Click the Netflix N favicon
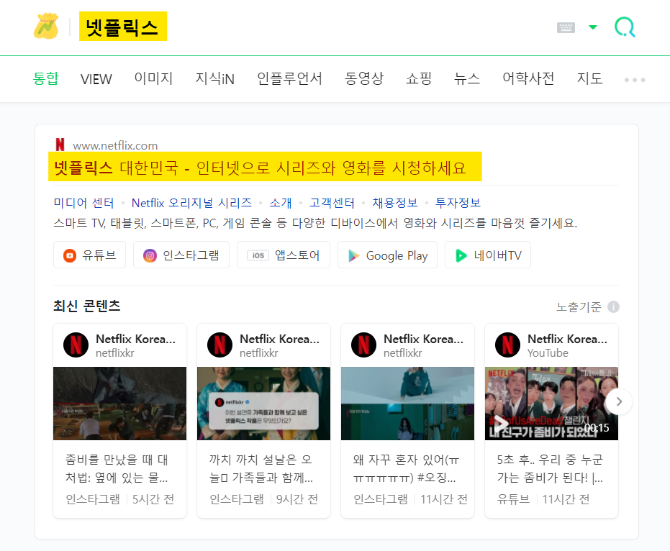670x551 pixels. [x=60, y=145]
